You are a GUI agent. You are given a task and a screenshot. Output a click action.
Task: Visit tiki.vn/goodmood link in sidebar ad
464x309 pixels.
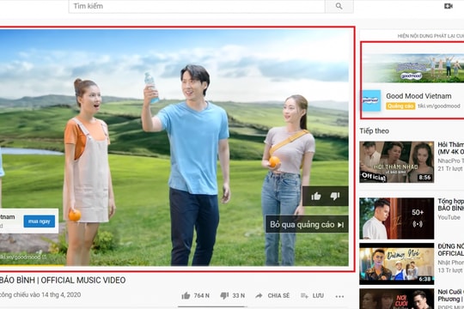438,106
